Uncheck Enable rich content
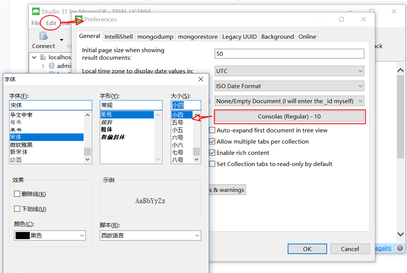Screen dimensions: 407x273 click(212, 153)
